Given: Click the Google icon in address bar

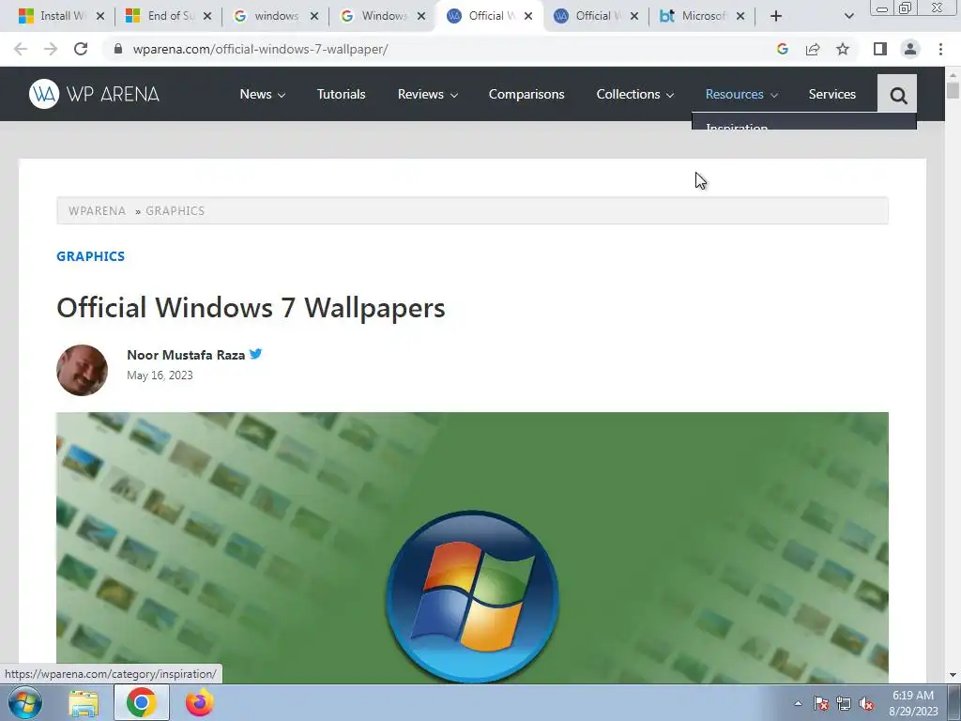Looking at the screenshot, I should (x=782, y=49).
